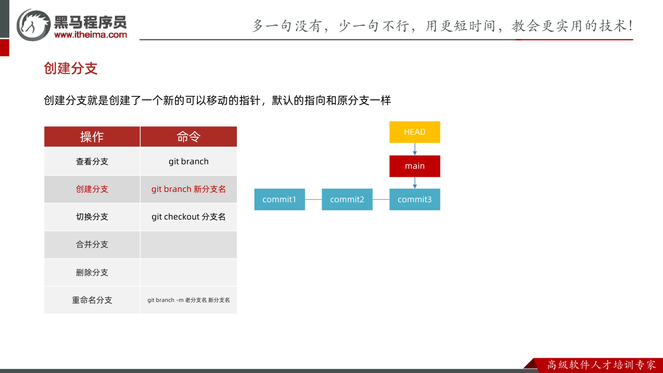Select the yellow HEAD box

tap(414, 132)
